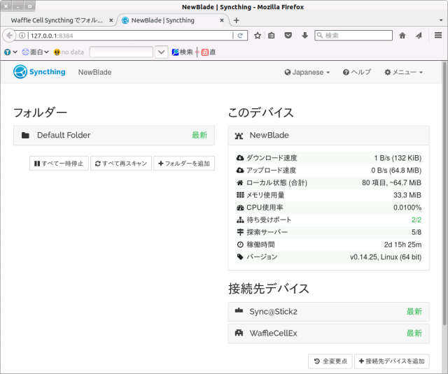Click the v0.14.25, Linux (64 bit) text
Viewport: 448px width, 374px height.
pyautogui.click(x=386, y=257)
